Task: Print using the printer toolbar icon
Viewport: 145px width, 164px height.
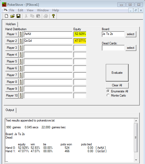Action: [x=46, y=16]
